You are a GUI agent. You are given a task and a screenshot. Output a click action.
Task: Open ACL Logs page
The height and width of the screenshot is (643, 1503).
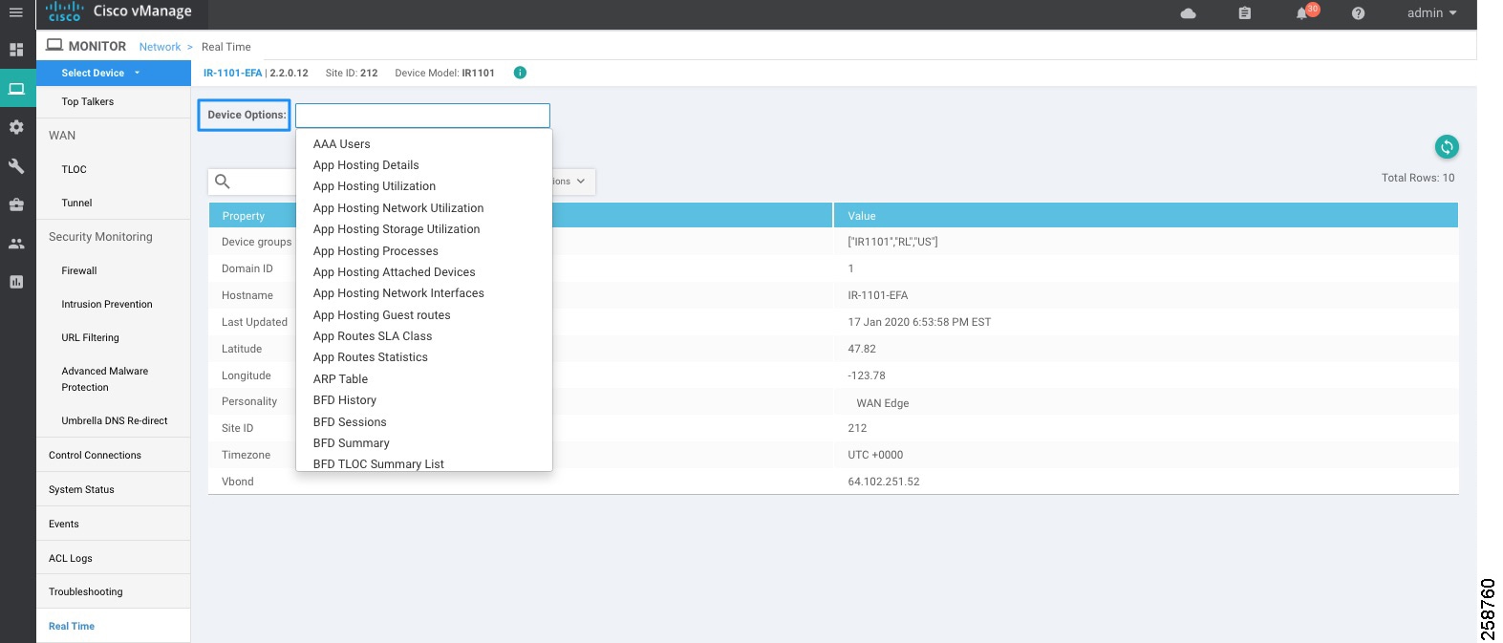pyautogui.click(x=71, y=558)
